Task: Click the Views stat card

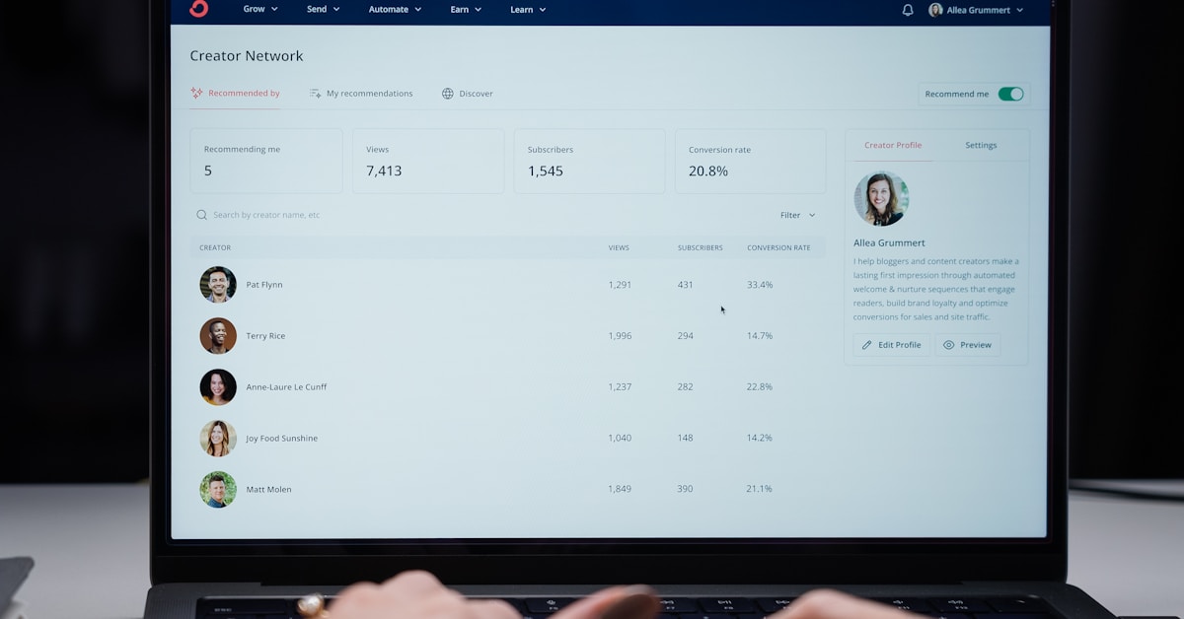Action: (x=427, y=161)
